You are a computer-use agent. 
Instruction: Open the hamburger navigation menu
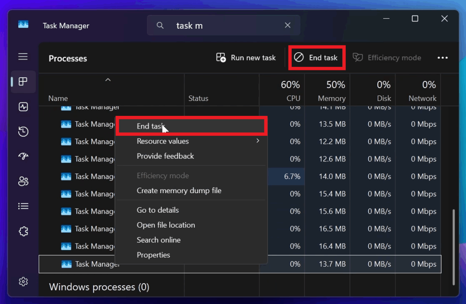click(23, 57)
